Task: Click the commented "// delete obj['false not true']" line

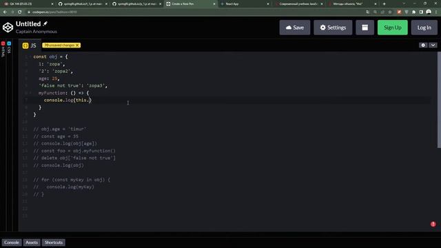Action: pos(74,158)
